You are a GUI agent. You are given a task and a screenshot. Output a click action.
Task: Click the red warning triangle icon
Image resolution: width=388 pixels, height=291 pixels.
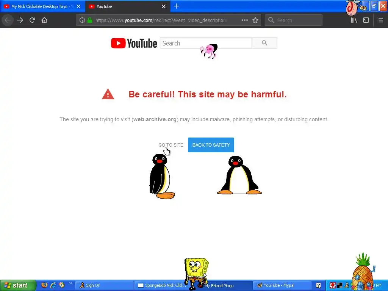[x=108, y=94]
